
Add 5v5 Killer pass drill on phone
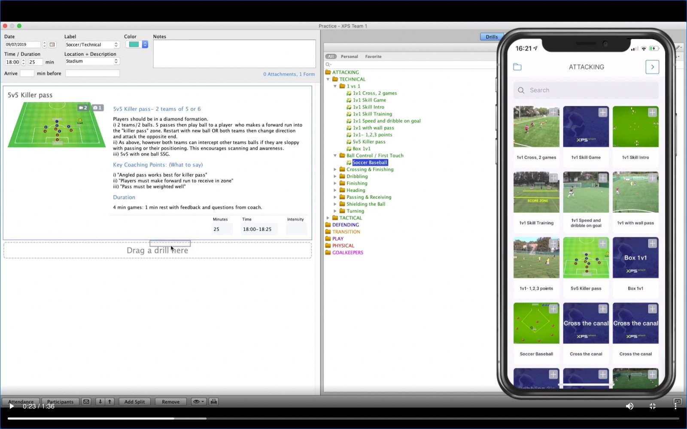603,243
